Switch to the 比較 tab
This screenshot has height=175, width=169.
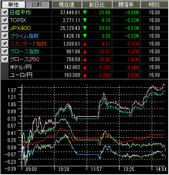37,5
